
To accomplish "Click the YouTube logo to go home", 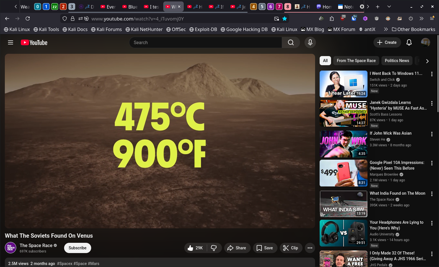I will tap(34, 42).
